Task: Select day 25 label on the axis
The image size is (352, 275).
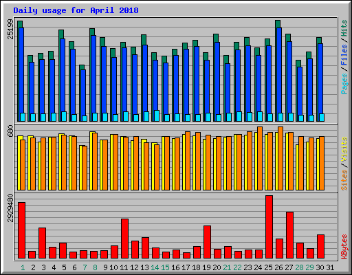Action: pyautogui.click(x=268, y=267)
